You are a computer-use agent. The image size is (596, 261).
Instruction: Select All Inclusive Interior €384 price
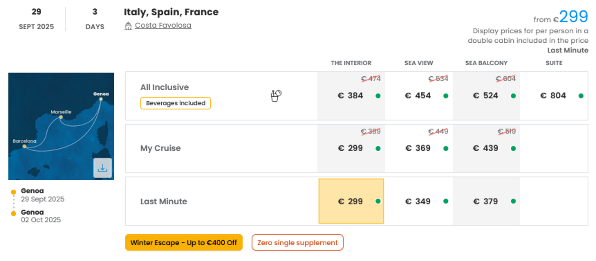(351, 96)
